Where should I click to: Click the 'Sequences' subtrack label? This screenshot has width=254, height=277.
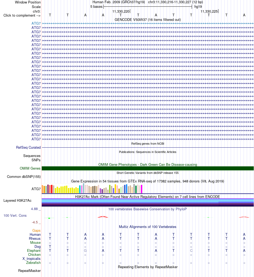(32, 156)
